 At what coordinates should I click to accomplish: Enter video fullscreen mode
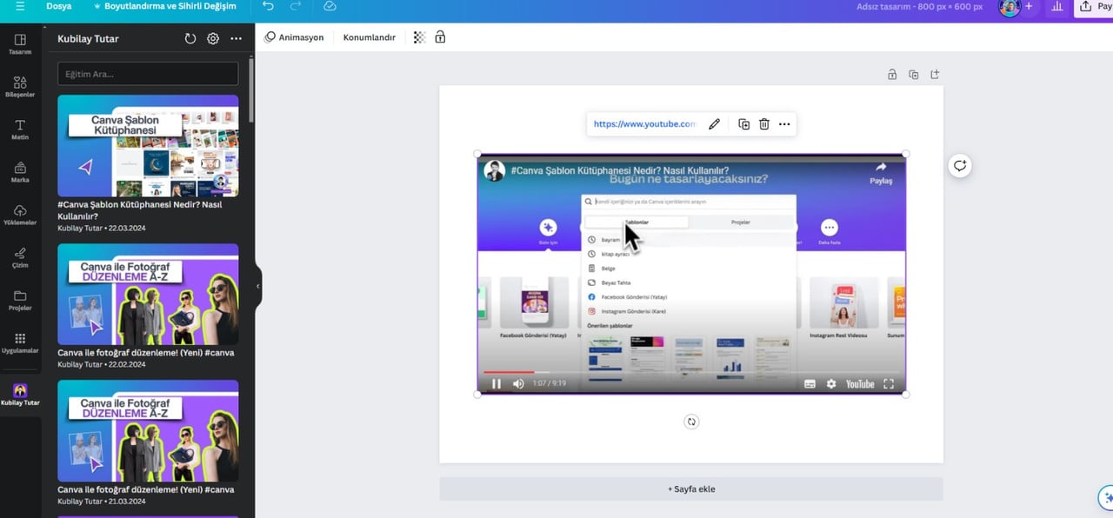click(x=889, y=383)
